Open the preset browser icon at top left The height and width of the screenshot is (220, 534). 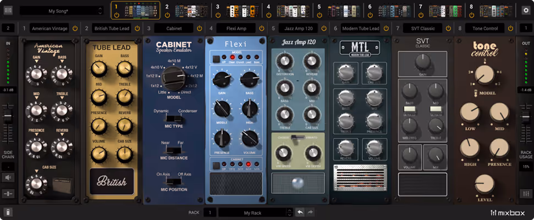click(8, 10)
